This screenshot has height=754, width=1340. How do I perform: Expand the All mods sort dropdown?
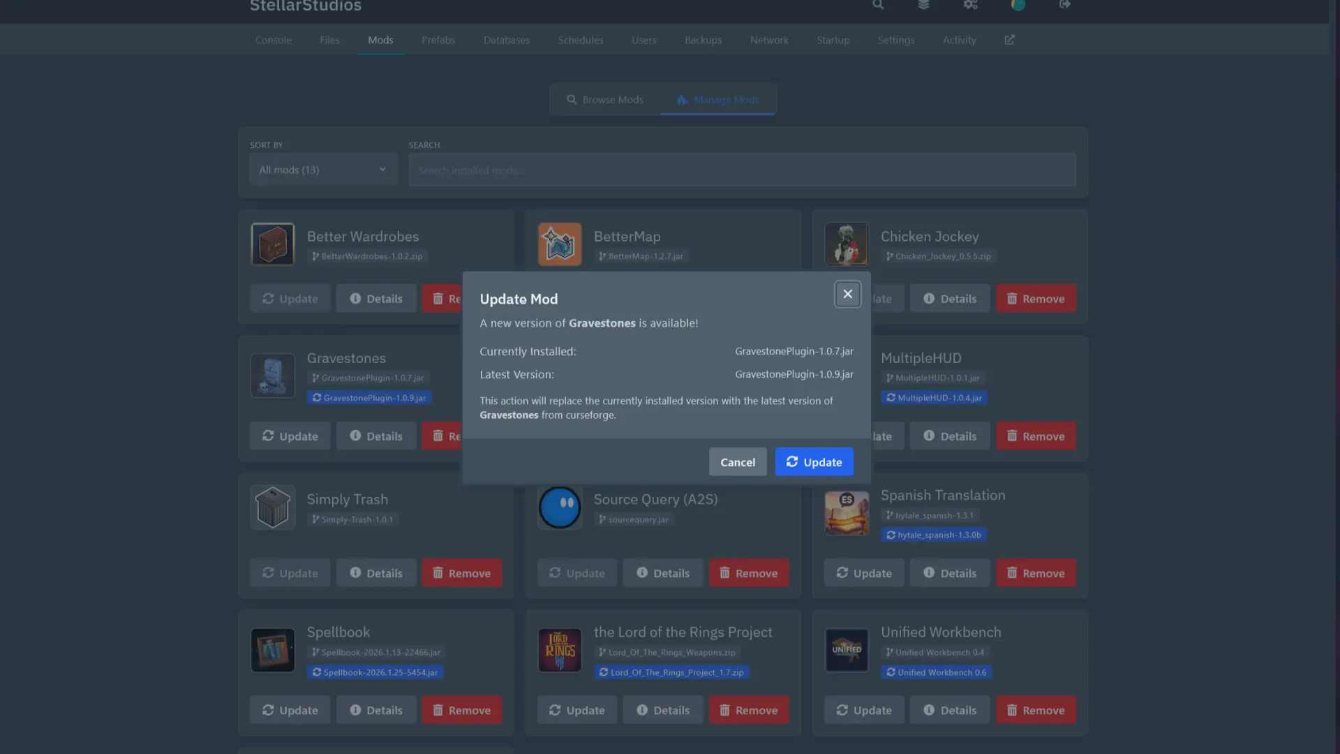point(323,170)
